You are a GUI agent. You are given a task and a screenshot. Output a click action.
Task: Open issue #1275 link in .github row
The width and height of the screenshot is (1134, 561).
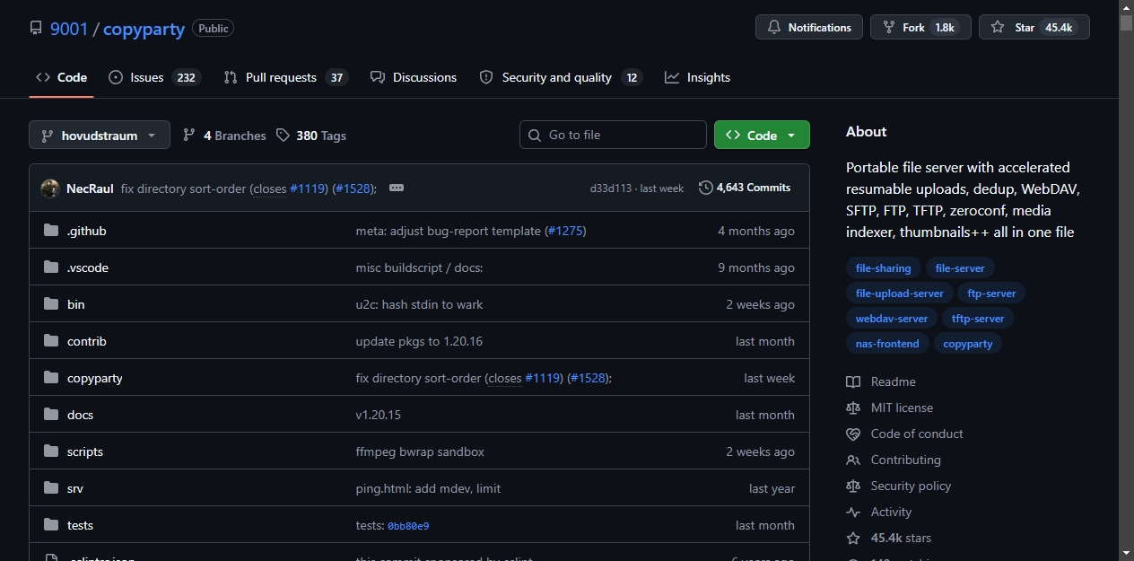[565, 231]
